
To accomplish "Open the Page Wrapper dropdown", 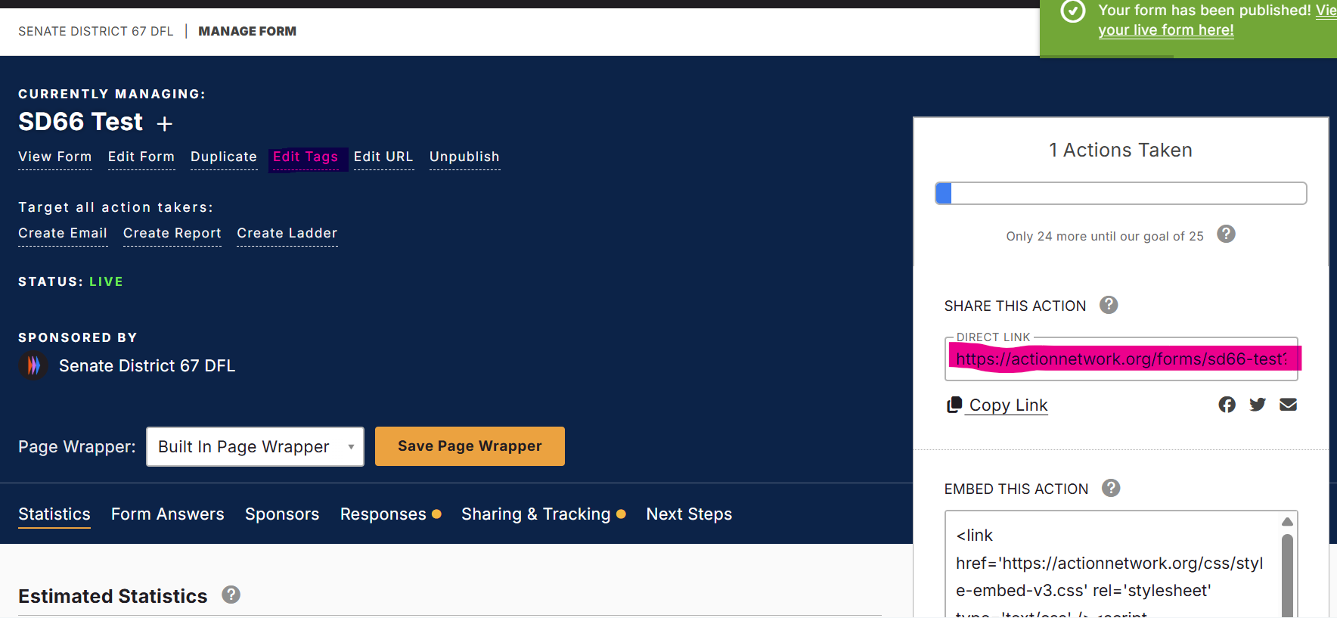I will click(x=255, y=446).
